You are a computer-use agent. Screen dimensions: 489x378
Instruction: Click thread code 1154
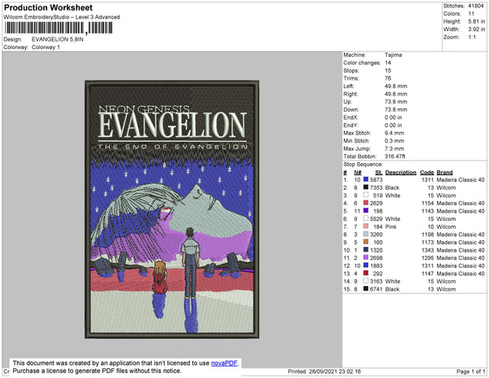(428, 203)
